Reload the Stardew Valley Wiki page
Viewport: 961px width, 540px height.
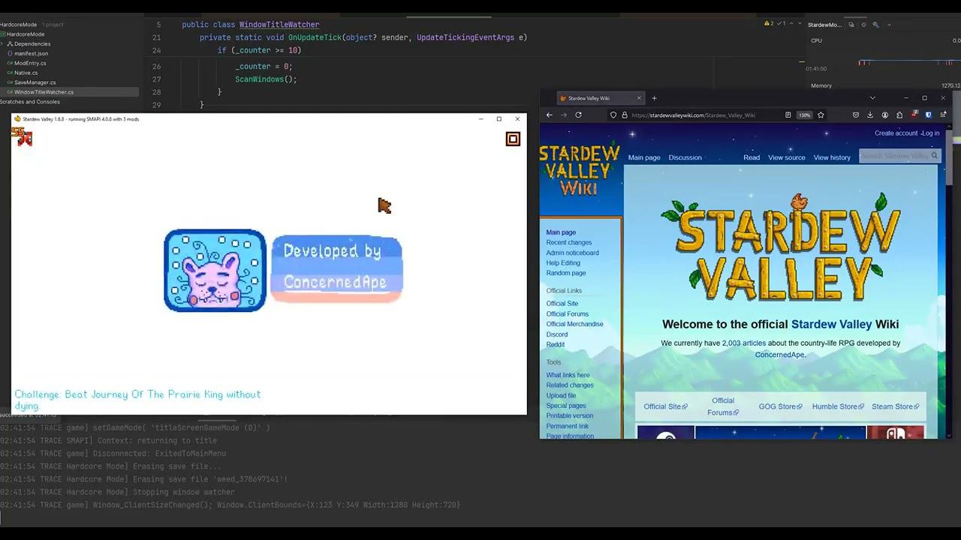pyautogui.click(x=578, y=115)
